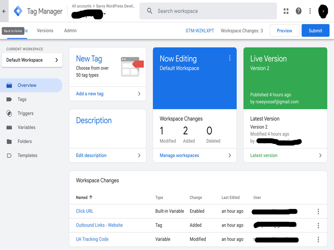
Task: Click the Now Editing card title
Action: coord(178,59)
